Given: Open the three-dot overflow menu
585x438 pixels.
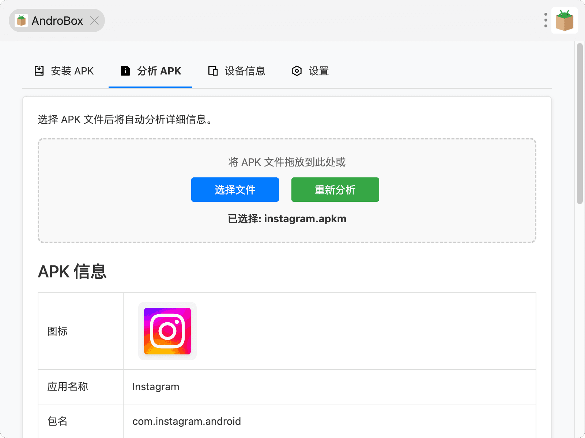Looking at the screenshot, I should [x=546, y=20].
